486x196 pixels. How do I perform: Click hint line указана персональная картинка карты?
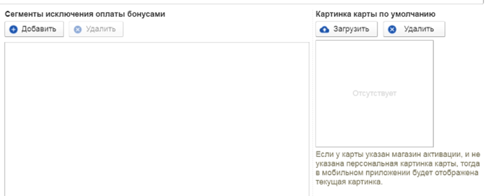[398, 164]
